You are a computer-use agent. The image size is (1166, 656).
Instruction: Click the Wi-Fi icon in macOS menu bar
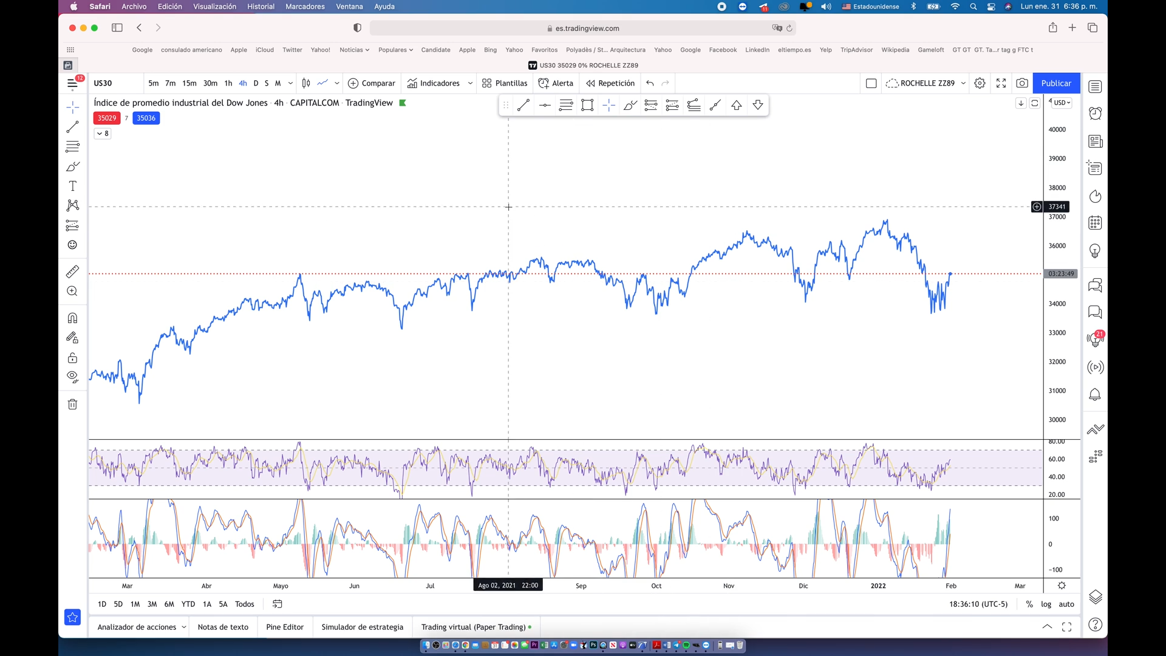click(955, 7)
